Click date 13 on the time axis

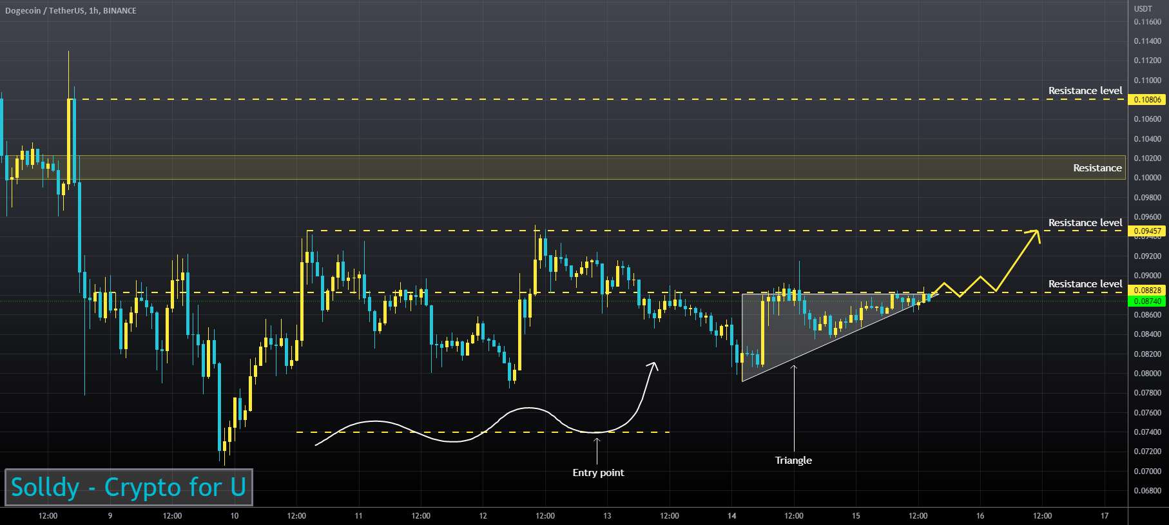607,516
